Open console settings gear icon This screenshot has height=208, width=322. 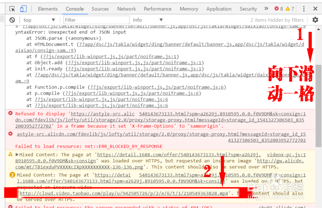click(315, 20)
